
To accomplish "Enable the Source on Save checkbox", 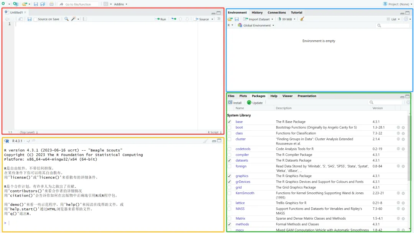I will [x=35, y=19].
